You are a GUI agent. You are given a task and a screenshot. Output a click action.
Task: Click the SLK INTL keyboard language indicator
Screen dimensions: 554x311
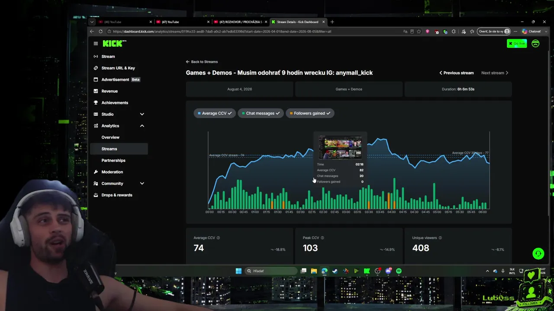[x=512, y=271]
